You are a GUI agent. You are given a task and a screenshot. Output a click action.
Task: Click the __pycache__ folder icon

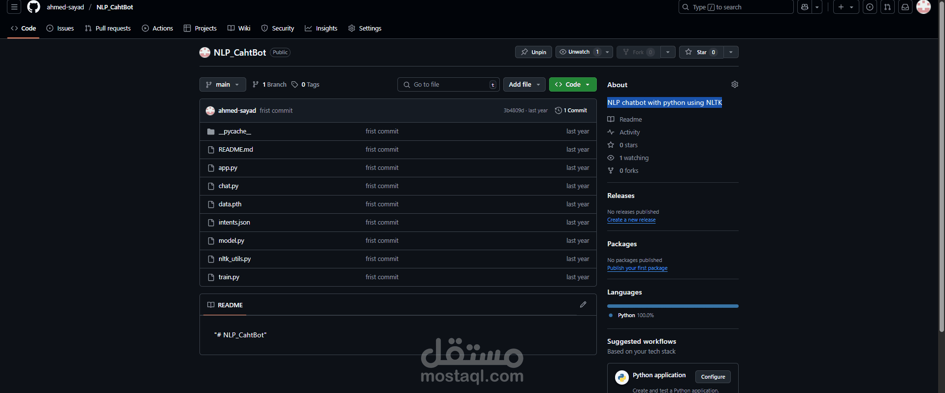(211, 131)
